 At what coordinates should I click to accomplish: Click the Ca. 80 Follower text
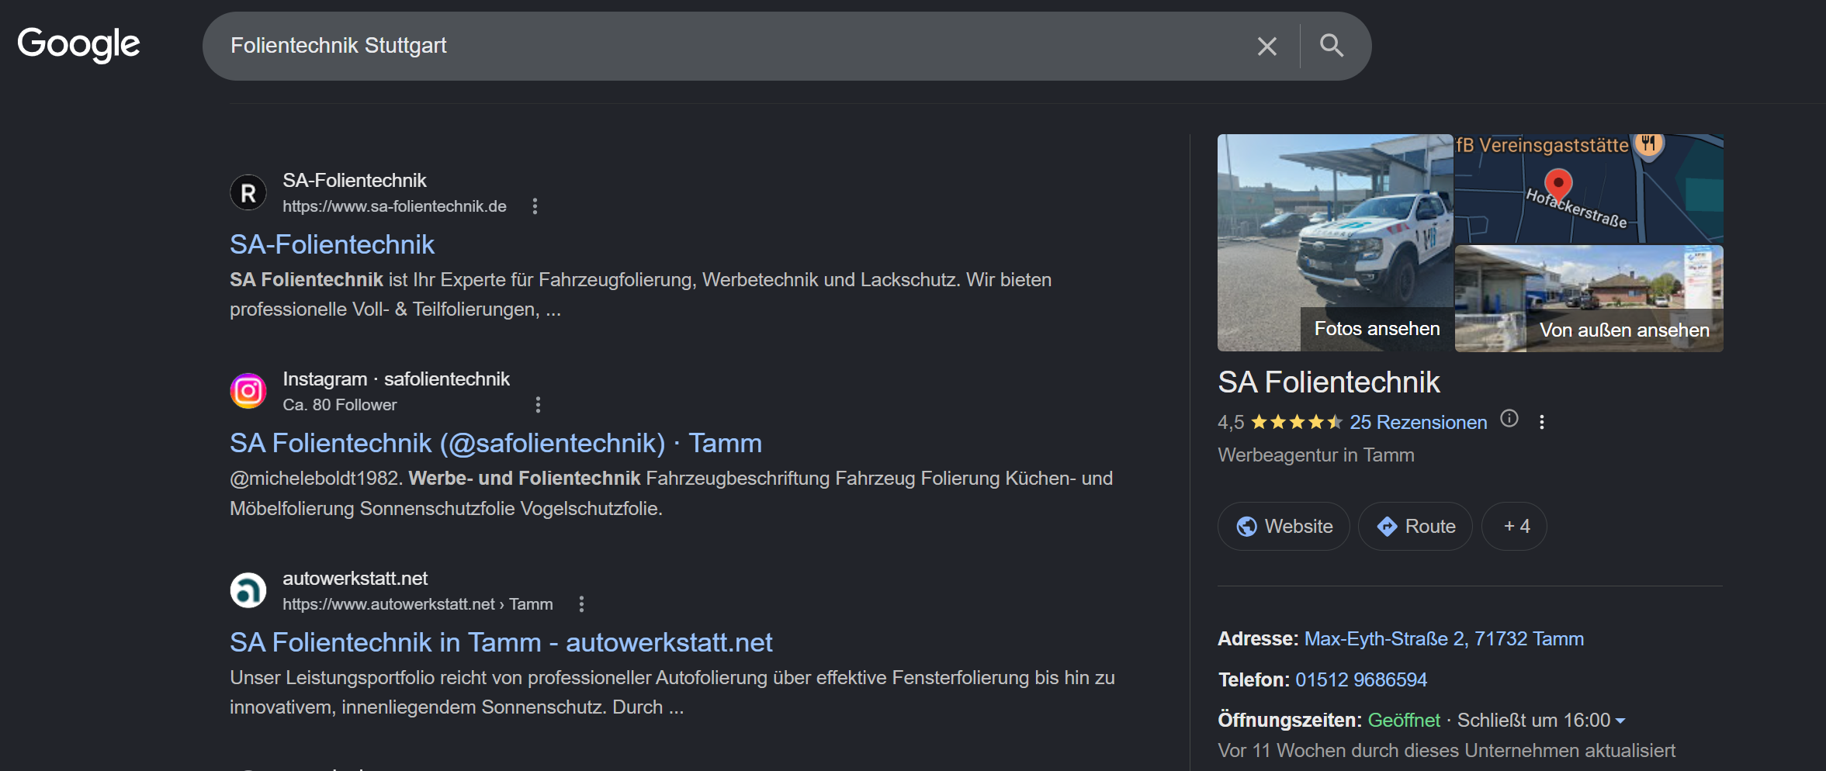point(339,405)
